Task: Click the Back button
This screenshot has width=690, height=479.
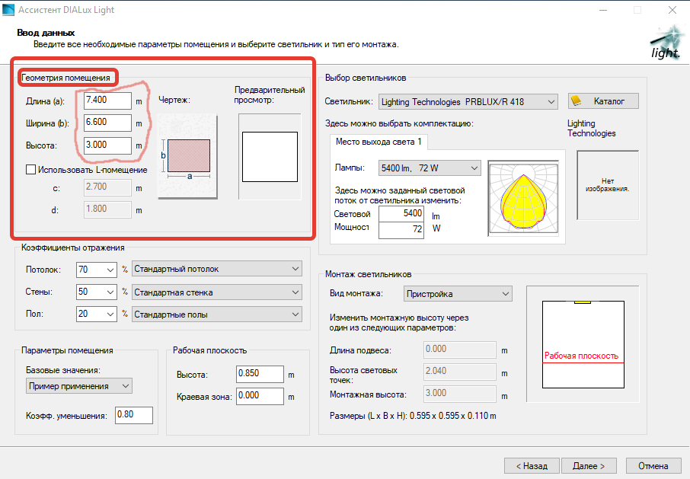Action: (532, 465)
